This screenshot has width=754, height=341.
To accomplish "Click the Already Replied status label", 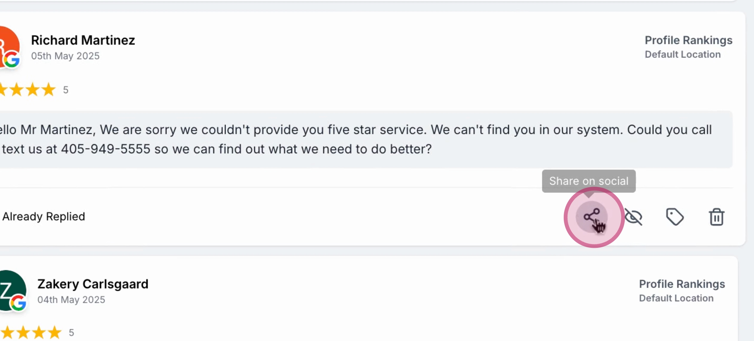I will tap(44, 216).
